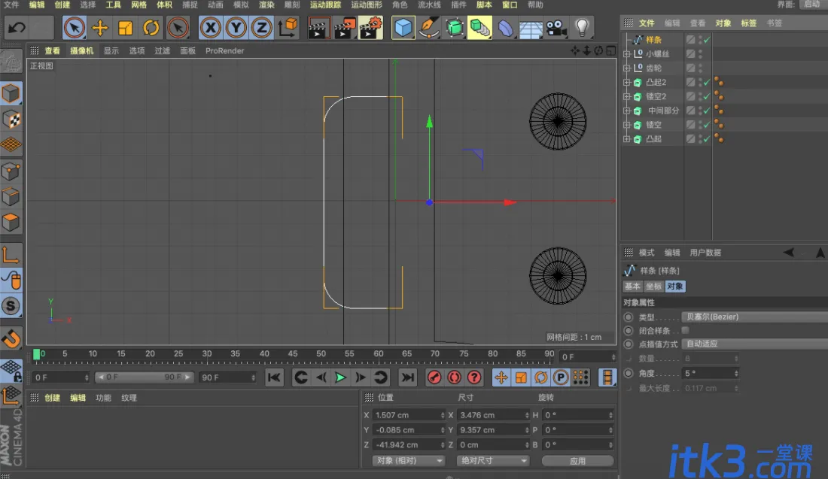Open render settings

pyautogui.click(x=370, y=27)
